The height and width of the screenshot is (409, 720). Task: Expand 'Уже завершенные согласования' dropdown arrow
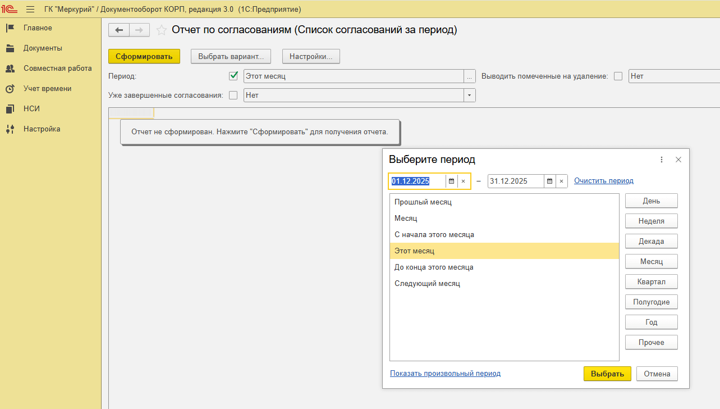point(469,96)
